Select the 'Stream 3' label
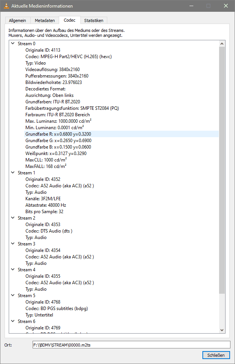This screenshot has height=364, width=235. (27, 244)
